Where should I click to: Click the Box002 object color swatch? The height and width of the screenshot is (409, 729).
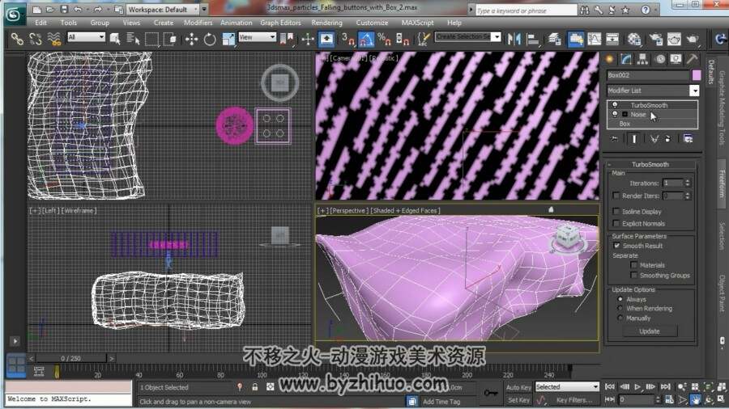(696, 75)
